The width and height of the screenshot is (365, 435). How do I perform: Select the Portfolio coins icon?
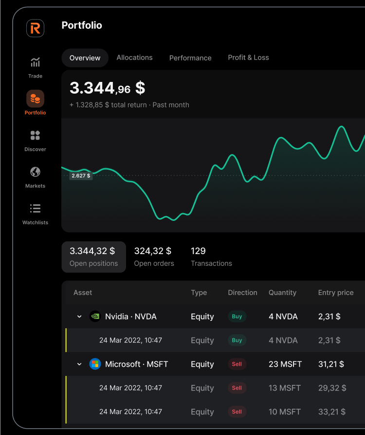pos(35,99)
